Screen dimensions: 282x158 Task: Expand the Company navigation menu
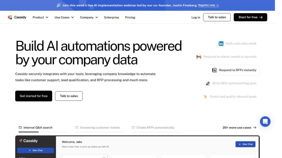tap(89, 17)
